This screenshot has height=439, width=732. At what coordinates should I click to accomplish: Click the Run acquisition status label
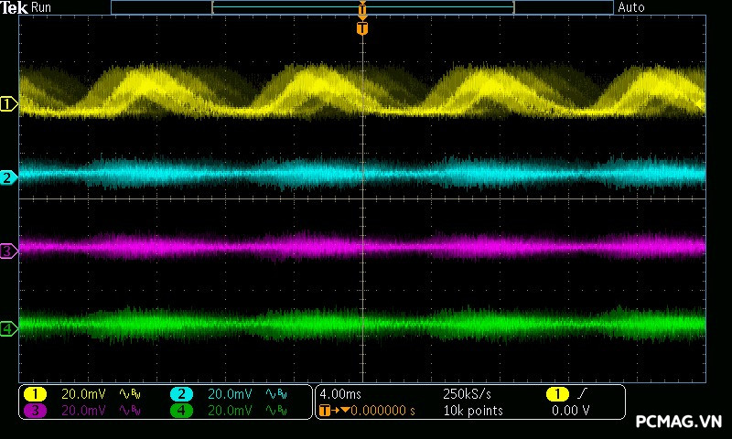[x=42, y=7]
